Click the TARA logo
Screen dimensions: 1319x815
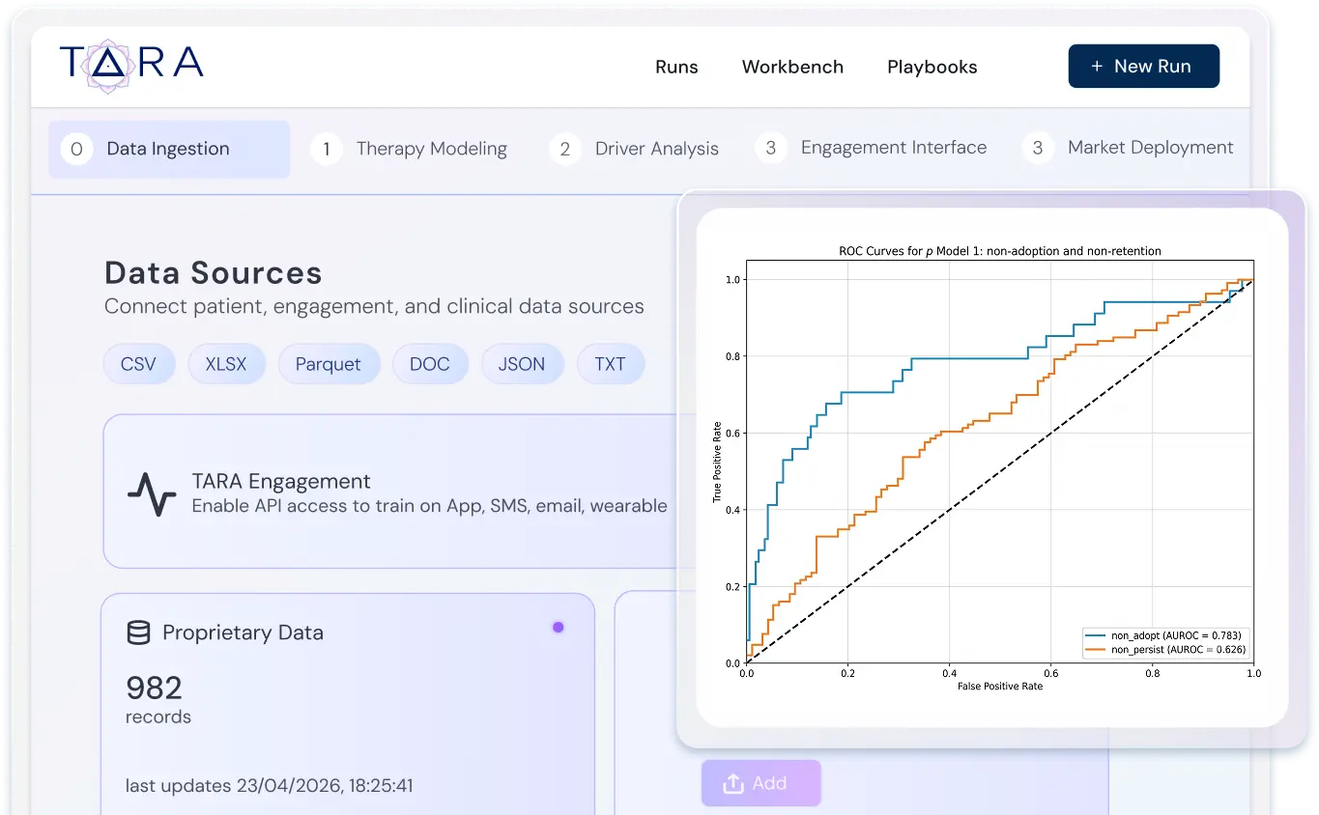pyautogui.click(x=131, y=65)
